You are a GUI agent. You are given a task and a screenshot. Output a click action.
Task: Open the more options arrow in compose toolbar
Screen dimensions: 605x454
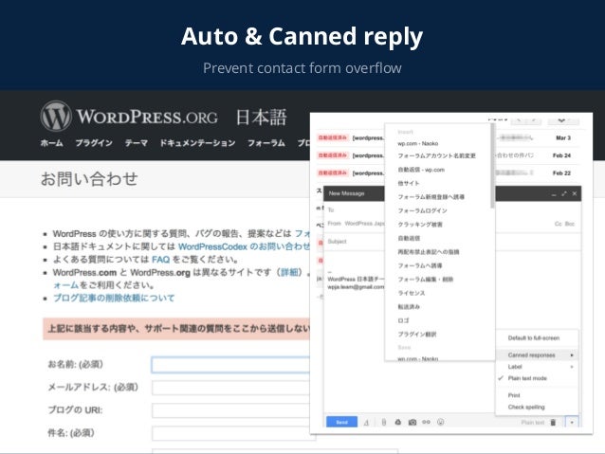(x=572, y=423)
